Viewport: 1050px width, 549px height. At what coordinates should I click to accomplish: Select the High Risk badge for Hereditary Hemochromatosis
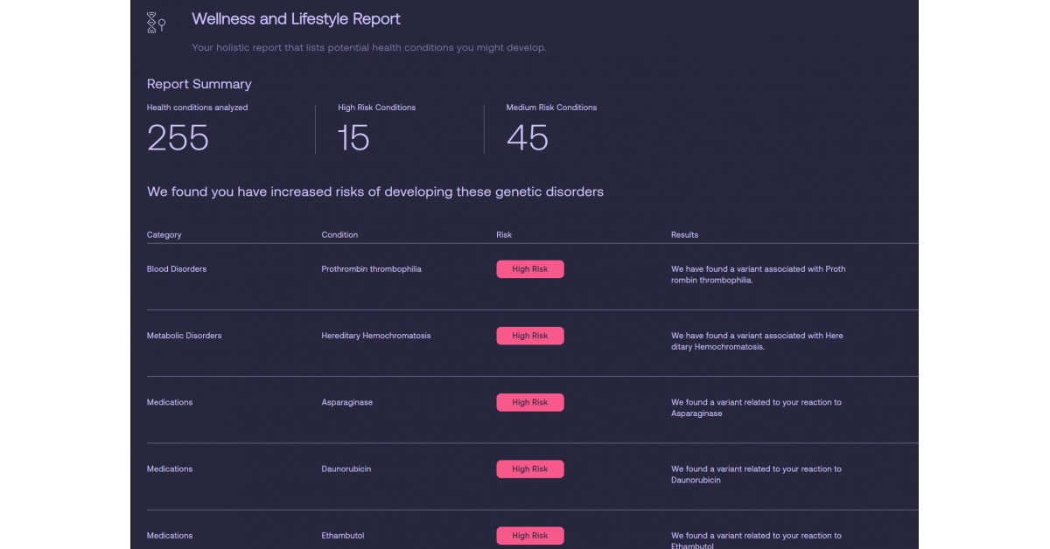530,335
